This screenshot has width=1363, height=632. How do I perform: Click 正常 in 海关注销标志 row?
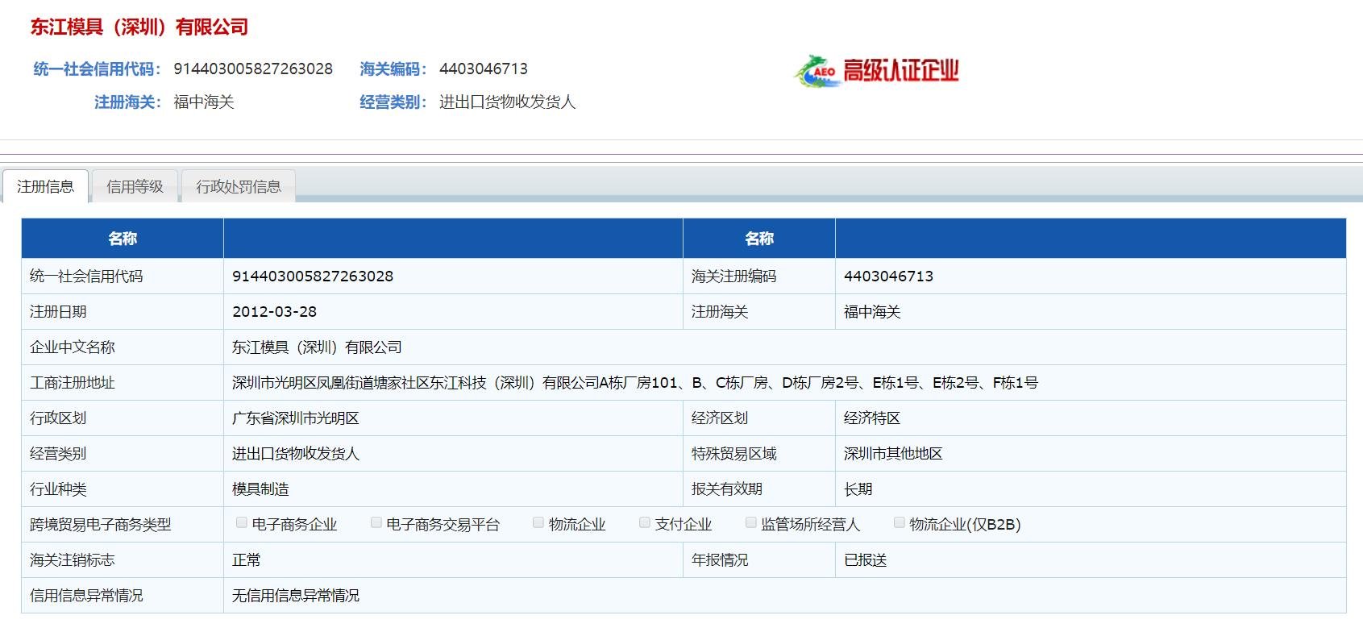tap(247, 559)
